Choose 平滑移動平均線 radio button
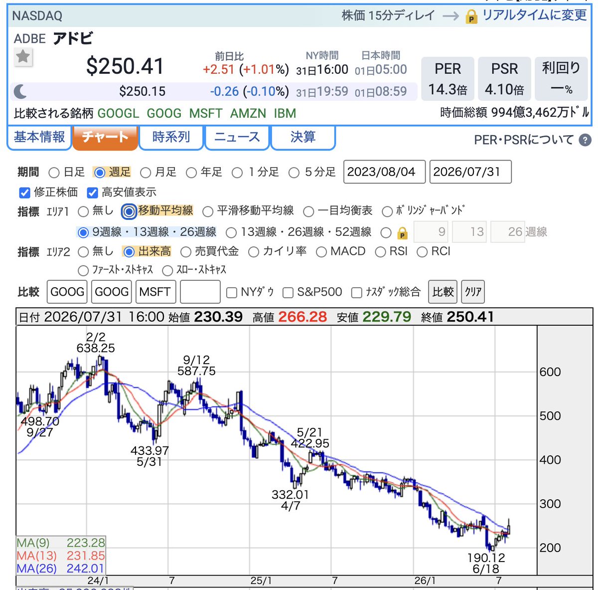 tap(208, 211)
